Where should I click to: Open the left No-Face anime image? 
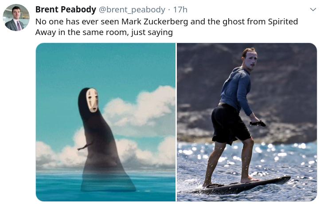click(x=105, y=122)
